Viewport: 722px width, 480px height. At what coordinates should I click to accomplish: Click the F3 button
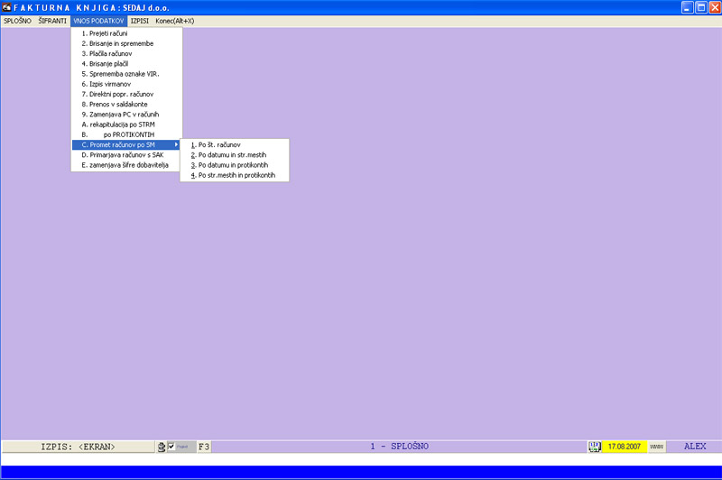204,447
